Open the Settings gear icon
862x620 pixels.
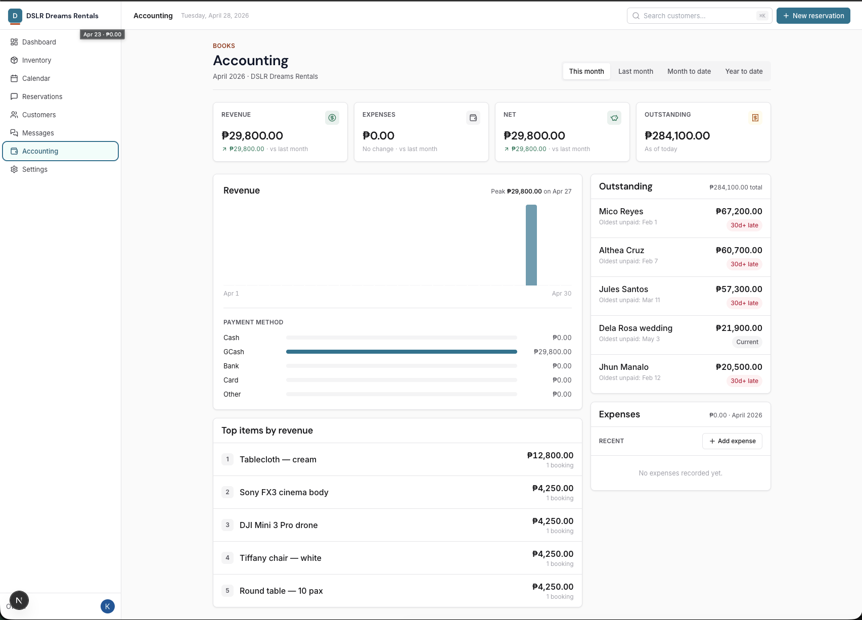tap(14, 169)
